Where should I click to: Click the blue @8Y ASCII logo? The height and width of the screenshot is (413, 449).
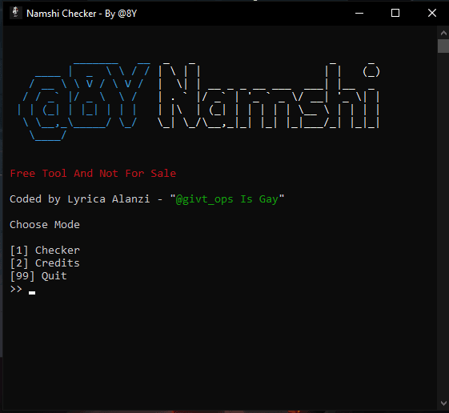pyautogui.click(x=84, y=101)
